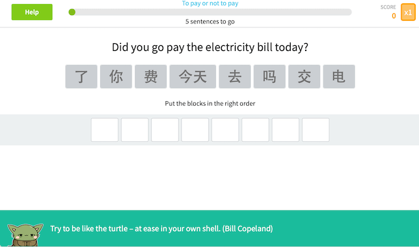Image resolution: width=419 pixels, height=247 pixels.
Task: Click the turtle mascot icon
Action: pyautogui.click(x=26, y=235)
